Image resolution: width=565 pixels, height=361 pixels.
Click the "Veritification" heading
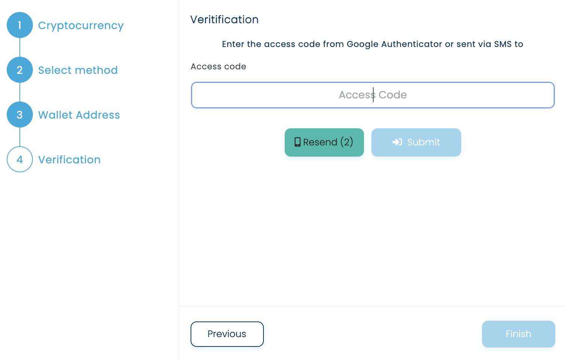[x=224, y=19]
